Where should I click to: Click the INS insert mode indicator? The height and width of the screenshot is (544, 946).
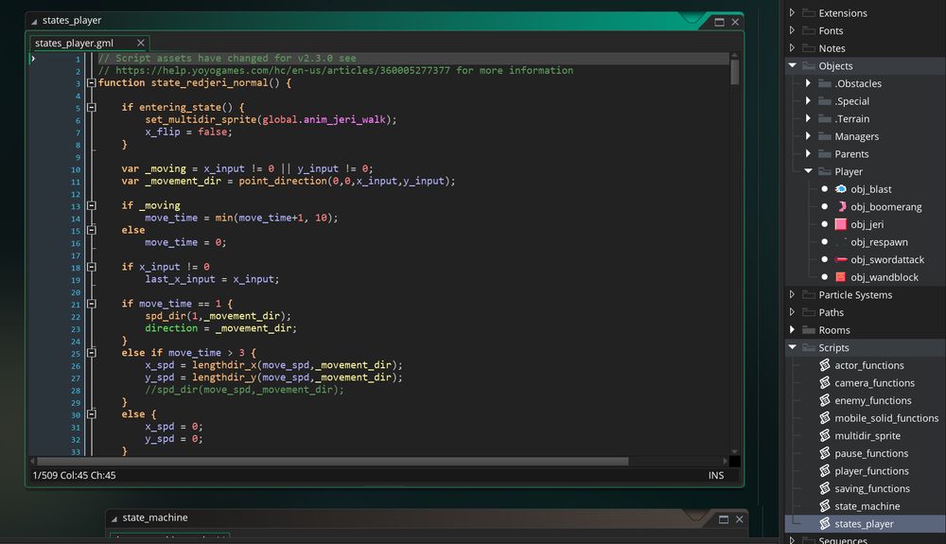pyautogui.click(x=716, y=475)
